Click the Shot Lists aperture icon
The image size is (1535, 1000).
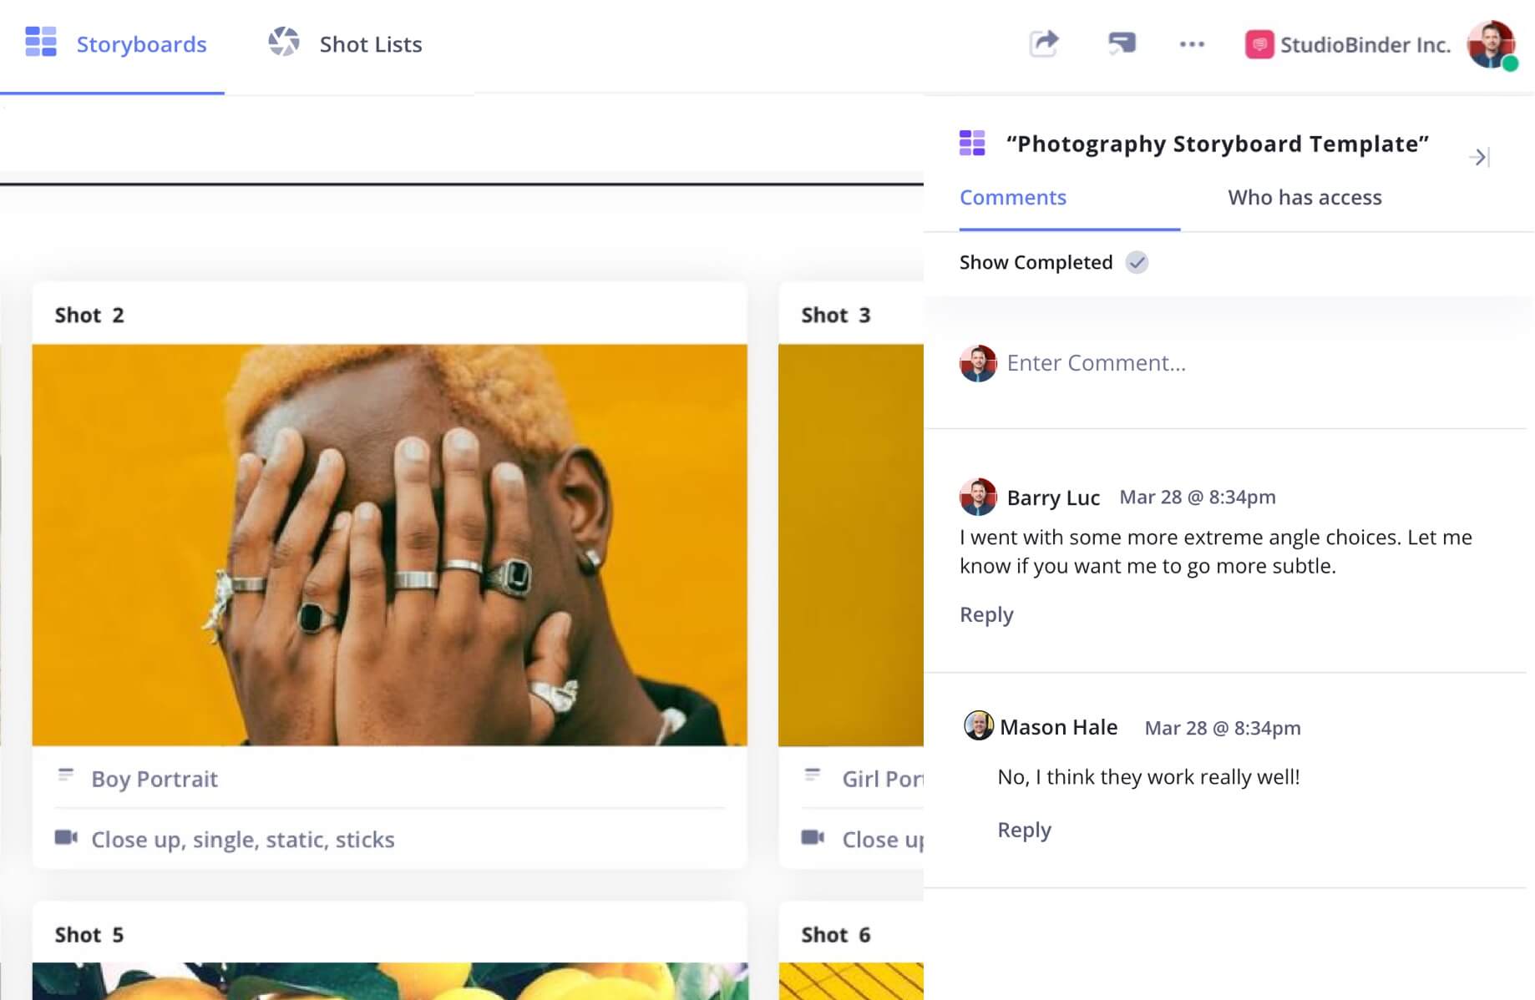tap(284, 42)
